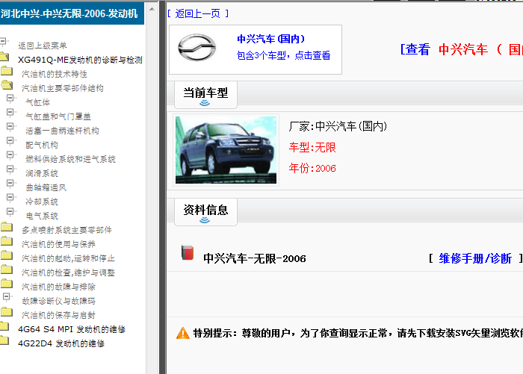The image size is (523, 374).
Task: Click the page icon next to 燃料供给系统和进气系统
Action: 11,155
